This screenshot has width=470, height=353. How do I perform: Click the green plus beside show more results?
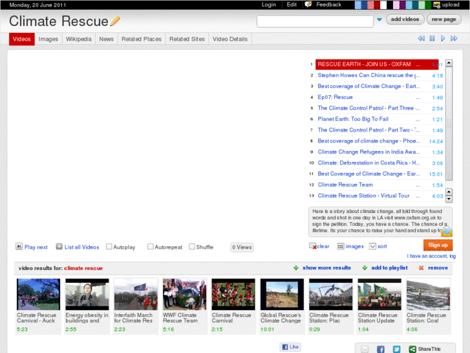[x=296, y=268]
